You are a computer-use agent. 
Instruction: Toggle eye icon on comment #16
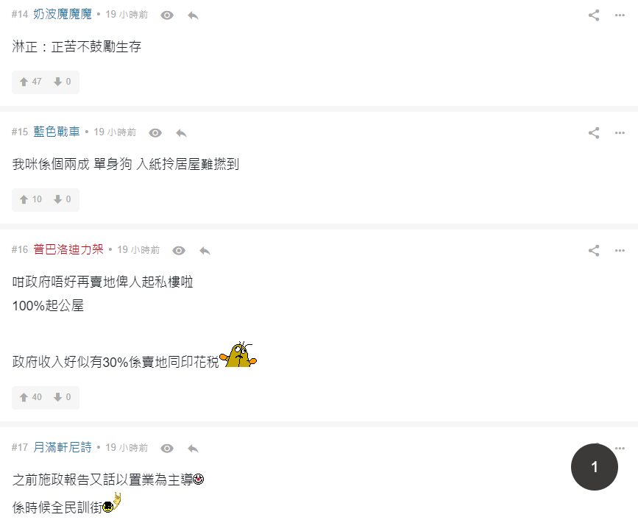179,251
